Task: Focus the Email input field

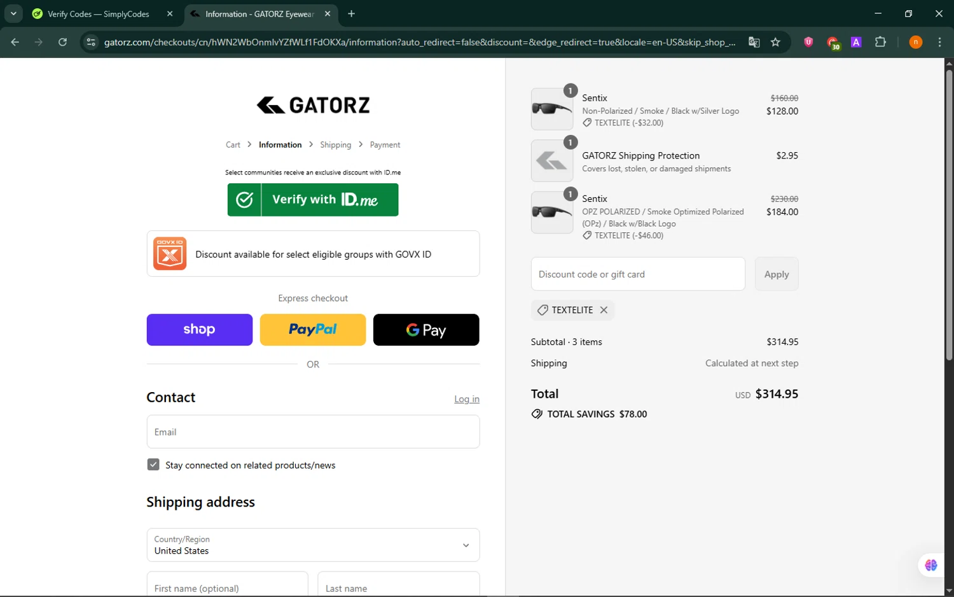Action: [313, 432]
